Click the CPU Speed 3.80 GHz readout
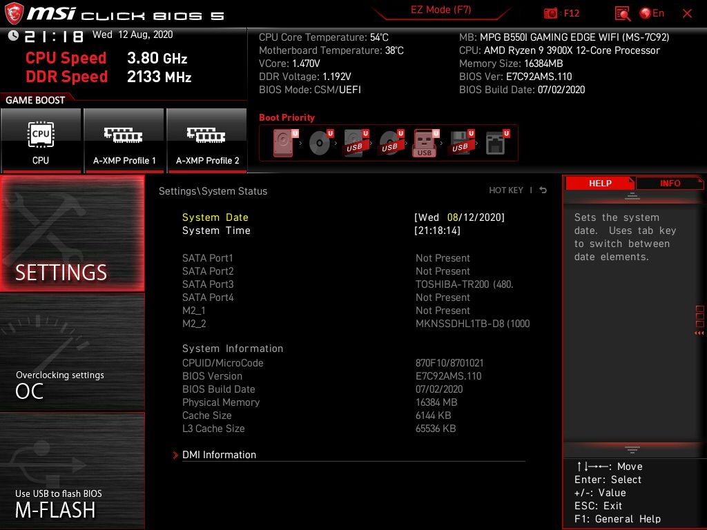Screen dimensions: 707x530 106,58
